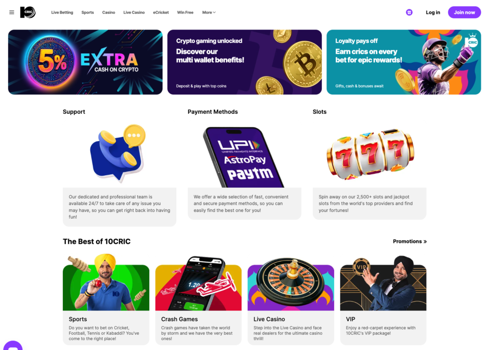Click the purple globe language icon

(x=409, y=12)
